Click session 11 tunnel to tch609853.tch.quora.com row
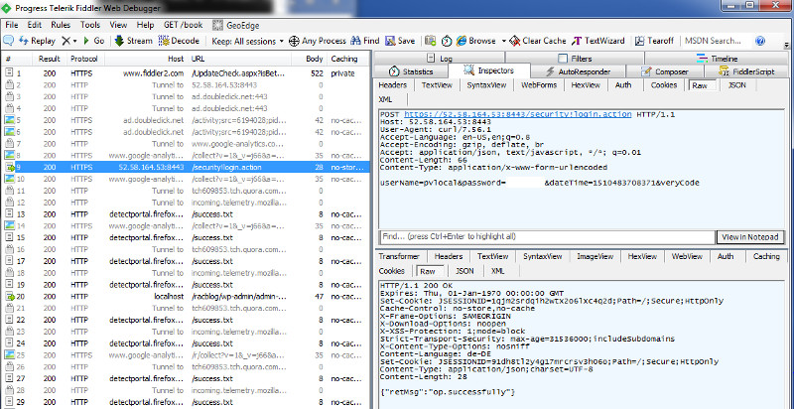This screenshot has width=794, height=409. [186, 191]
